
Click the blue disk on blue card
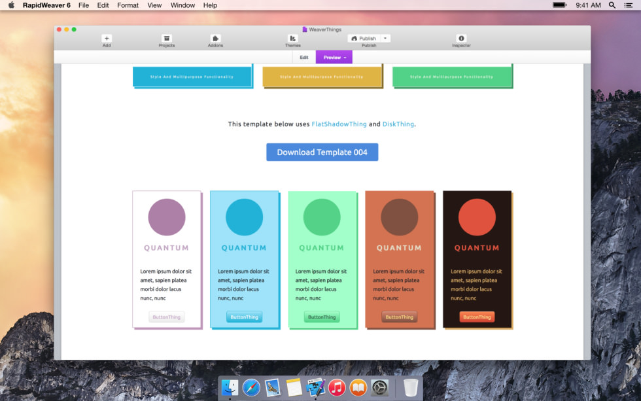[x=244, y=217]
